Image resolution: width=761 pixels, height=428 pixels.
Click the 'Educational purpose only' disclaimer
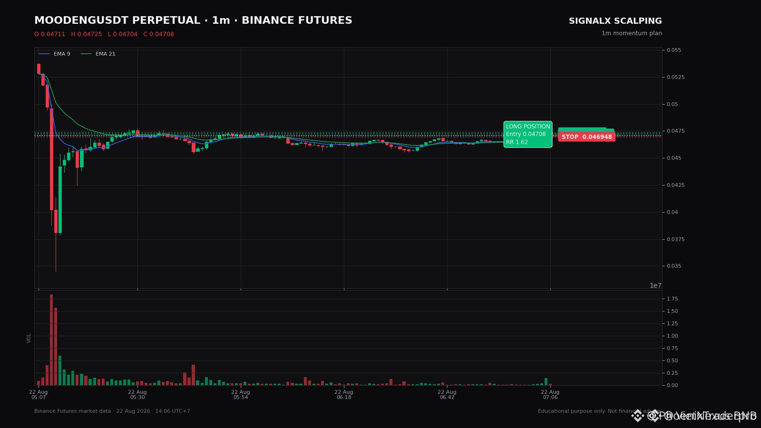point(599,411)
